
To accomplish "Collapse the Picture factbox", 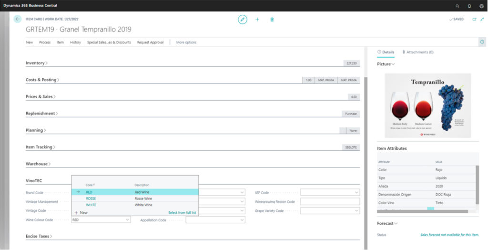I will [386, 64].
